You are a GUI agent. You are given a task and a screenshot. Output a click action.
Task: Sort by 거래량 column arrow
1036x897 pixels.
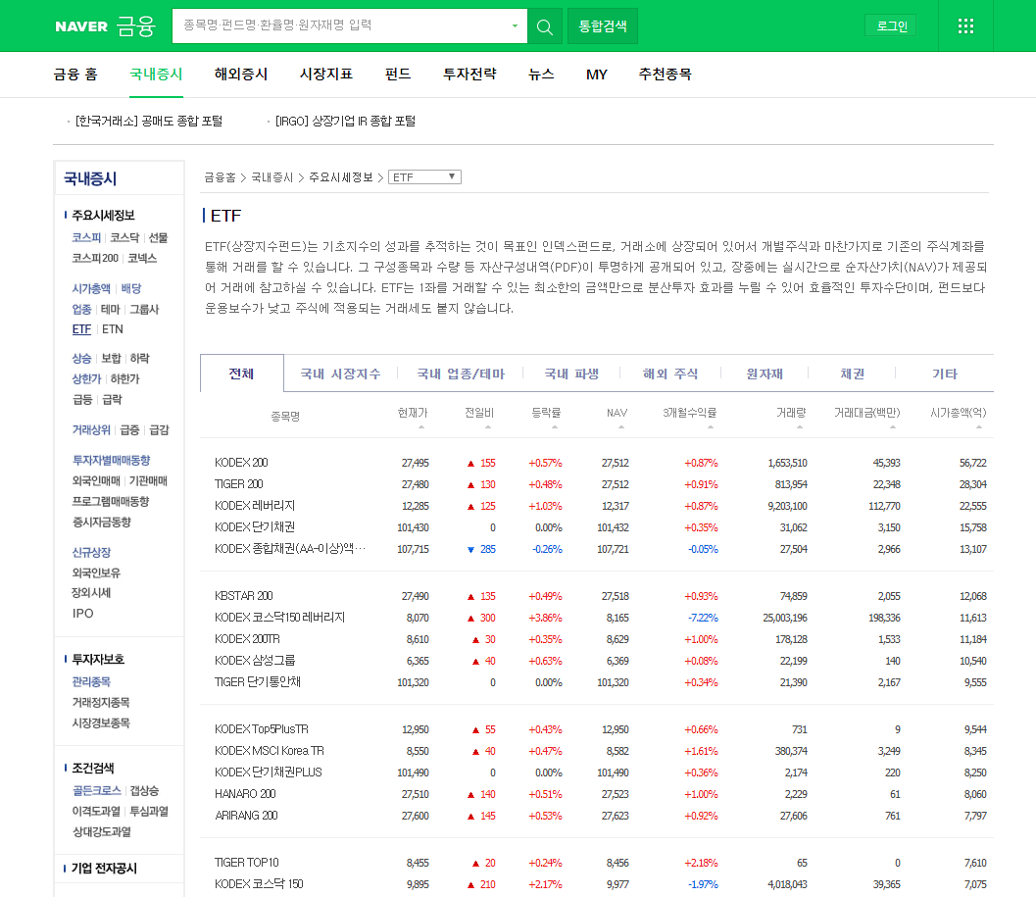click(800, 427)
